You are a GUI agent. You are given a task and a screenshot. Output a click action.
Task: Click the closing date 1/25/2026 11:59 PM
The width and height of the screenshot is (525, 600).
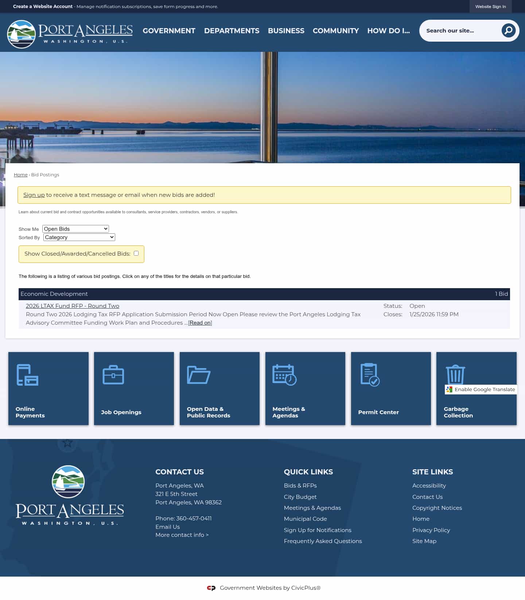click(434, 314)
